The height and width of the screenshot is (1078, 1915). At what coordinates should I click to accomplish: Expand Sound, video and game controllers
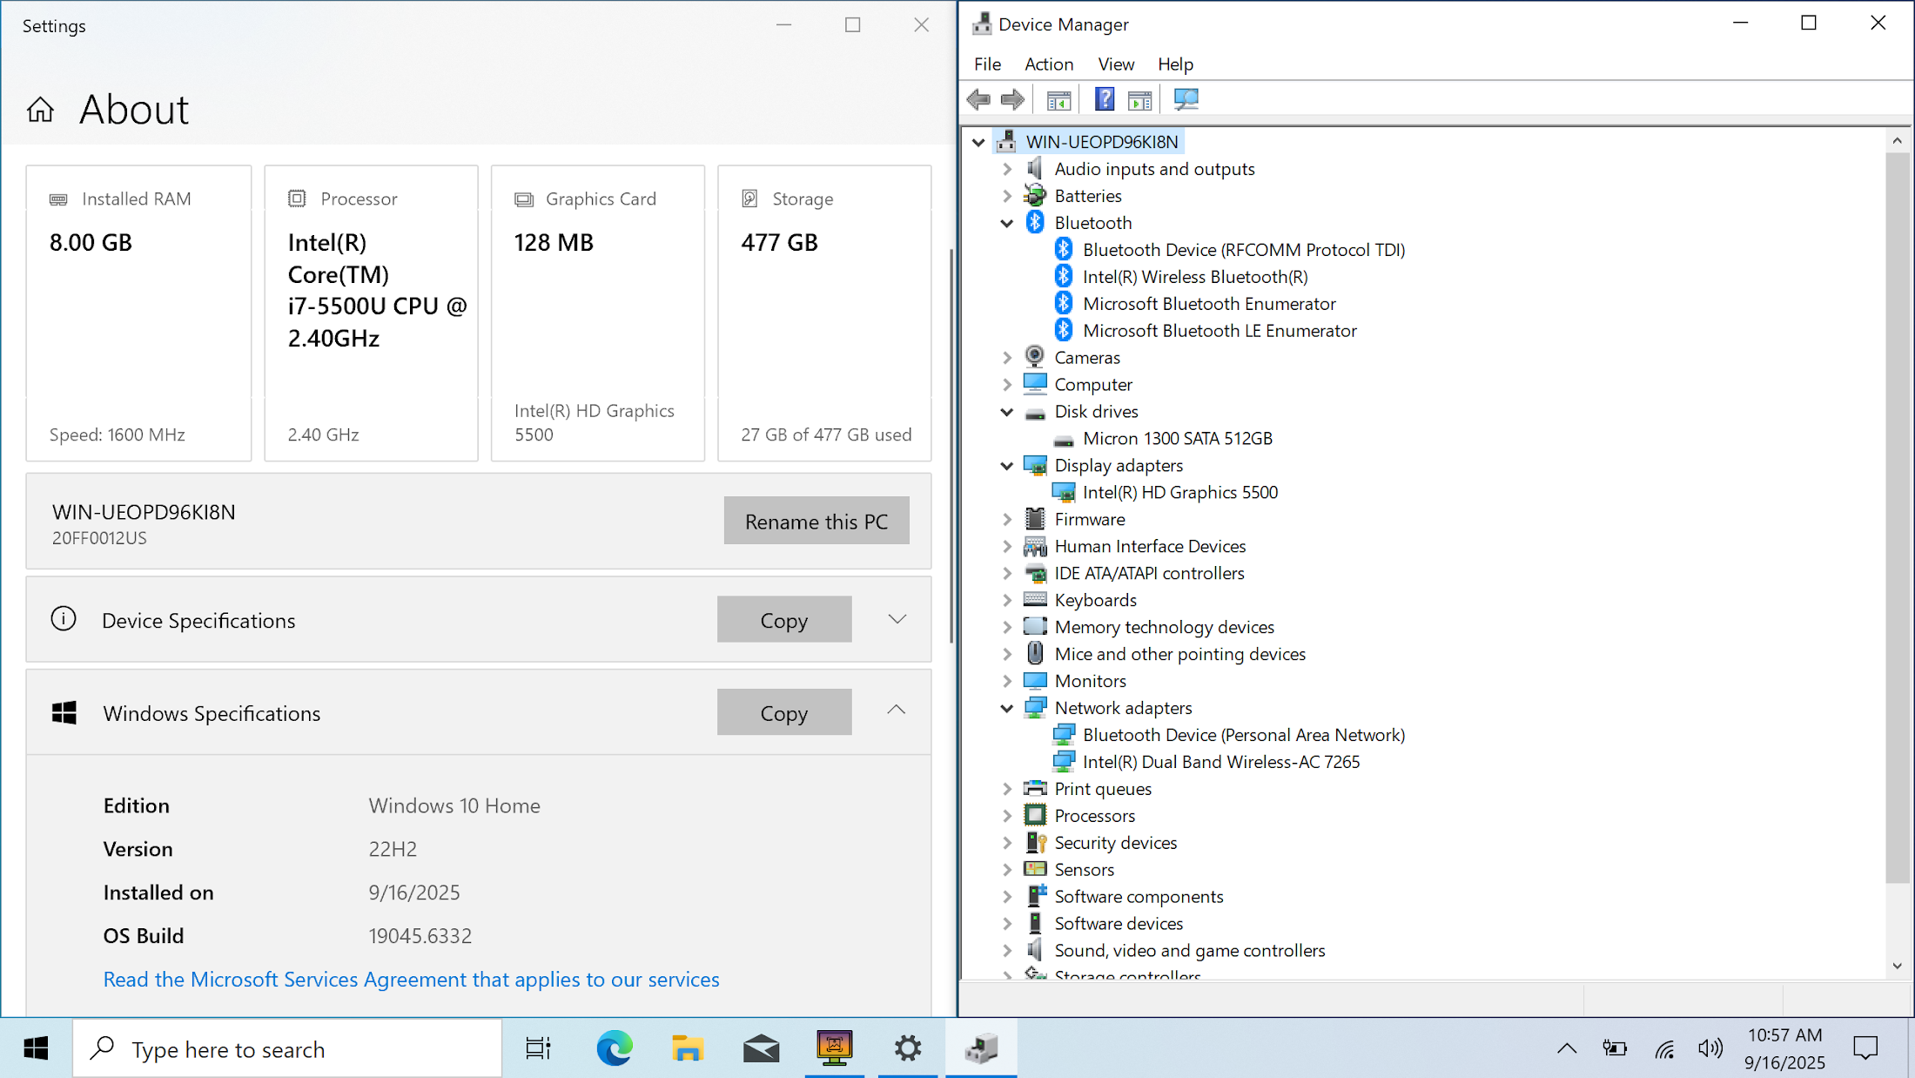click(x=1007, y=951)
